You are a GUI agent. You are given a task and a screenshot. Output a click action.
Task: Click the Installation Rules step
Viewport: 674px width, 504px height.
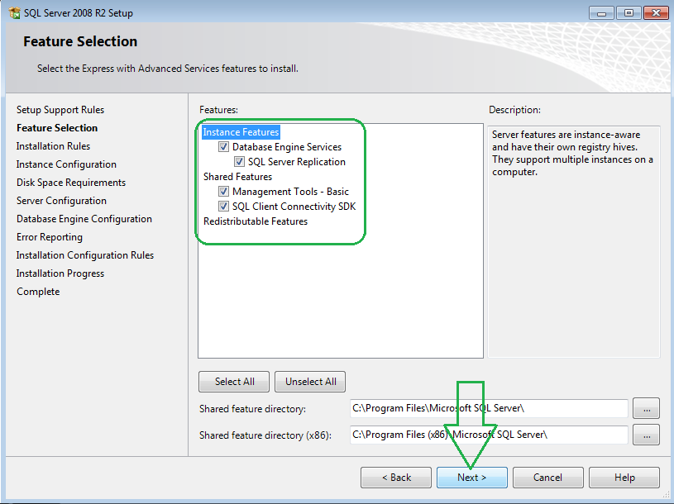click(53, 146)
